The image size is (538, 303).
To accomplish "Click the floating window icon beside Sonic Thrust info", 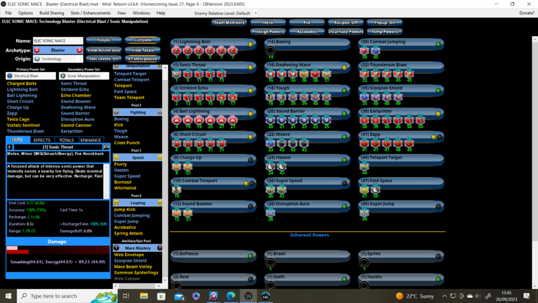I will (107, 147).
